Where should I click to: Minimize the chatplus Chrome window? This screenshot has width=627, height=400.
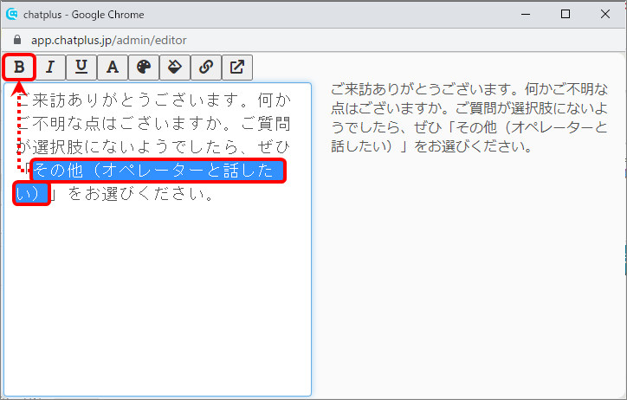tap(526, 15)
